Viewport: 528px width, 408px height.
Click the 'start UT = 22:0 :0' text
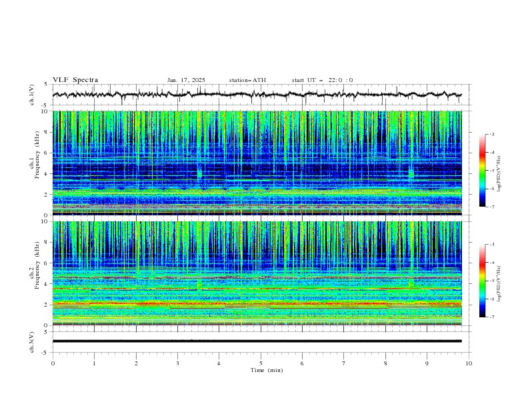[322, 80]
